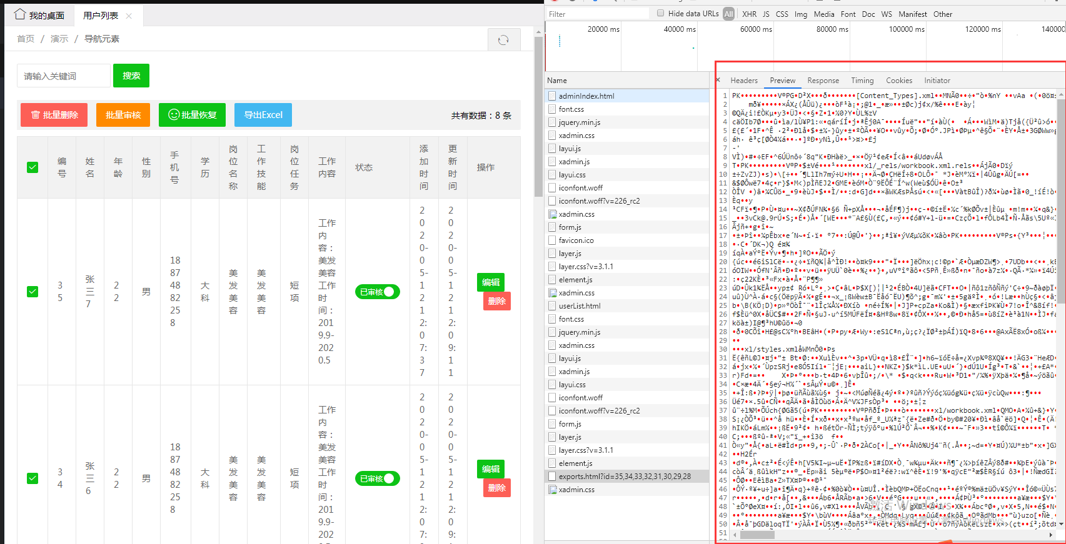Select the Font network filter
The height and width of the screenshot is (544, 1066).
pyautogui.click(x=848, y=14)
